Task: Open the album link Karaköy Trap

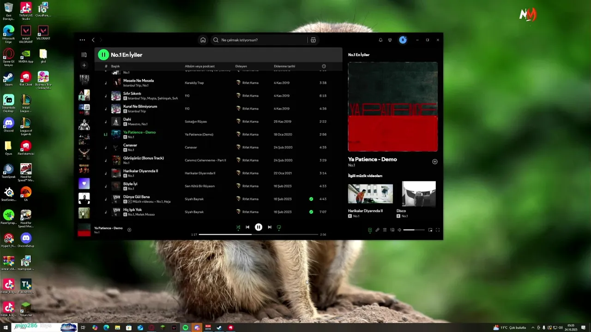Action: coord(194,83)
